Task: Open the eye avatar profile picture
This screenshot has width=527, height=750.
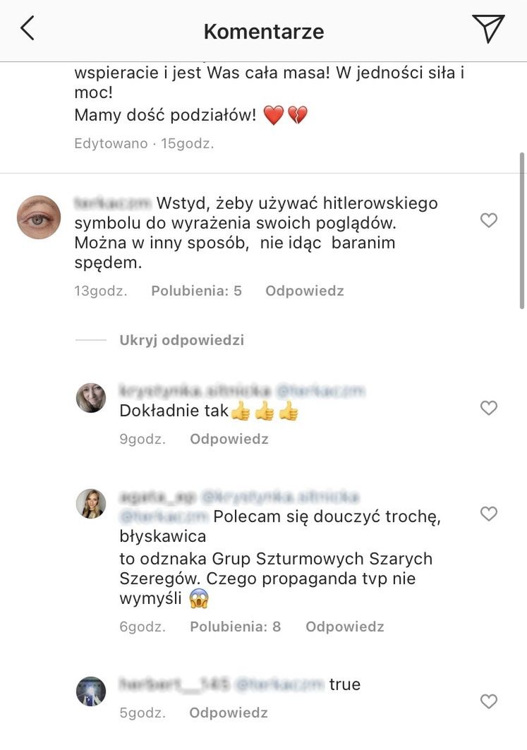Action: 39,217
